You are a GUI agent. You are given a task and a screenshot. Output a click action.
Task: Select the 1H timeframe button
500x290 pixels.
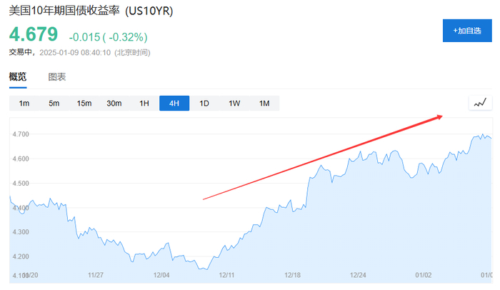[x=144, y=104]
